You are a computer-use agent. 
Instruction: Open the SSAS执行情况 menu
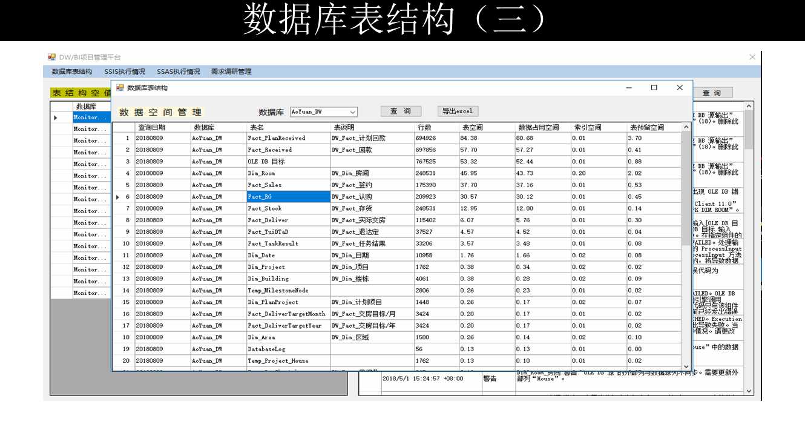pos(178,71)
